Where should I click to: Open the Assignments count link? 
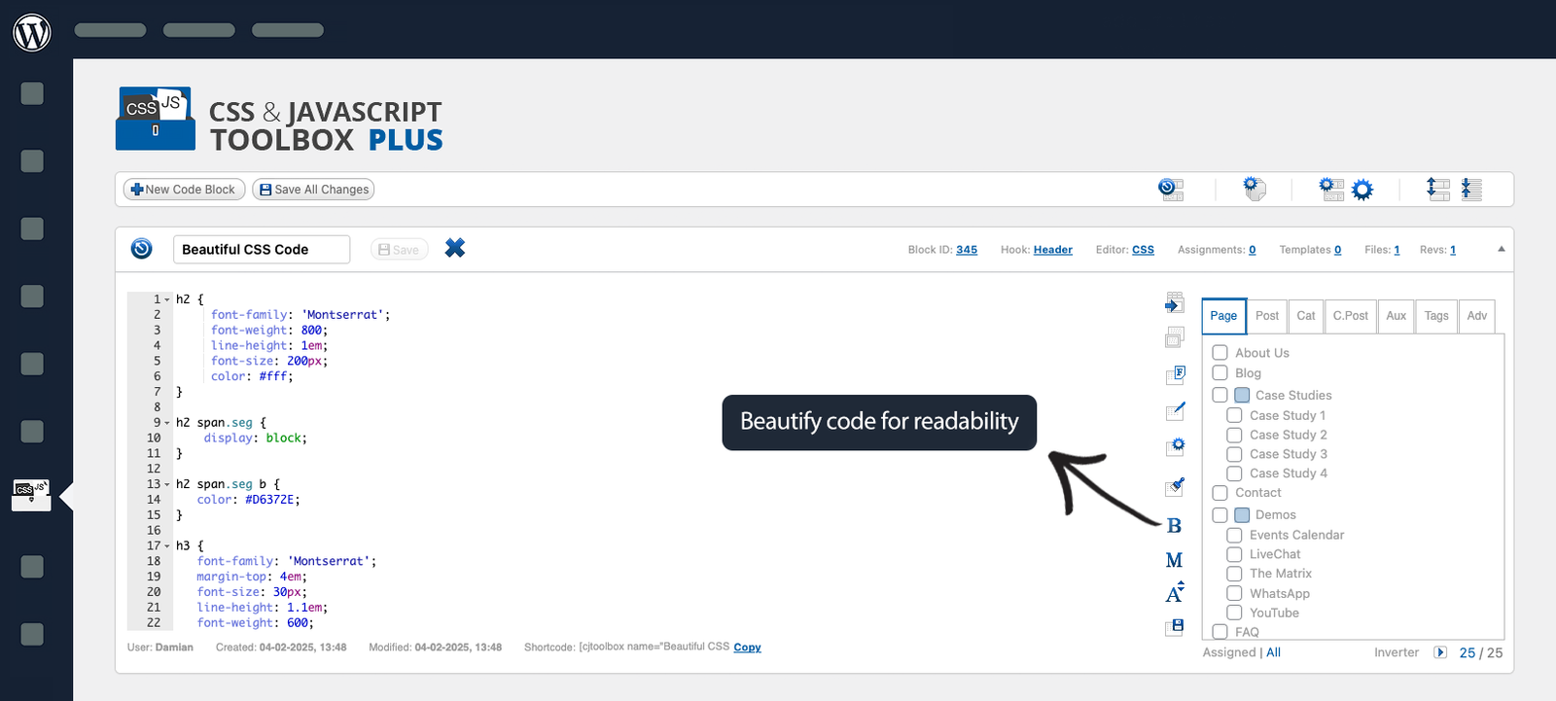[x=1253, y=250]
